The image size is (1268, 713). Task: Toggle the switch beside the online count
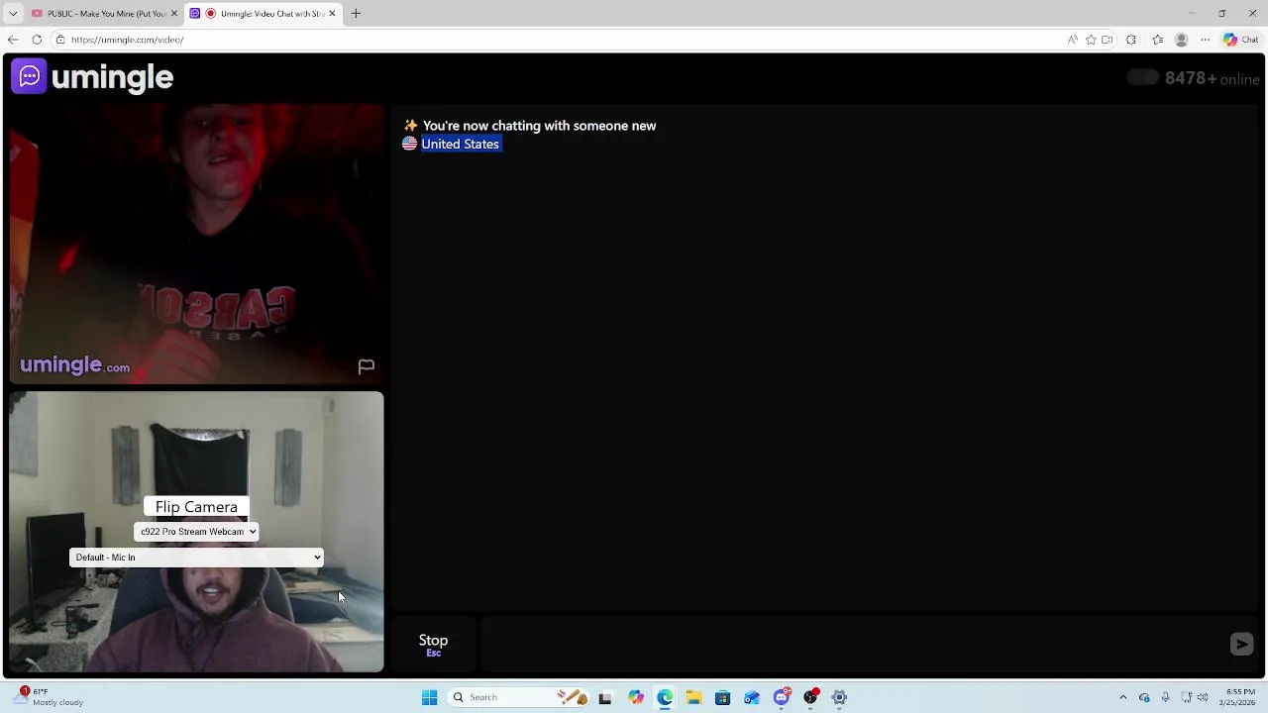click(1142, 77)
